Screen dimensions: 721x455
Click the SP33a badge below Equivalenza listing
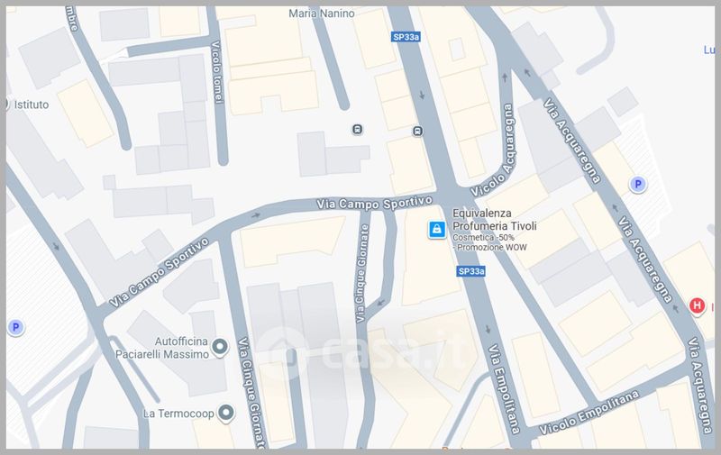coord(471,271)
